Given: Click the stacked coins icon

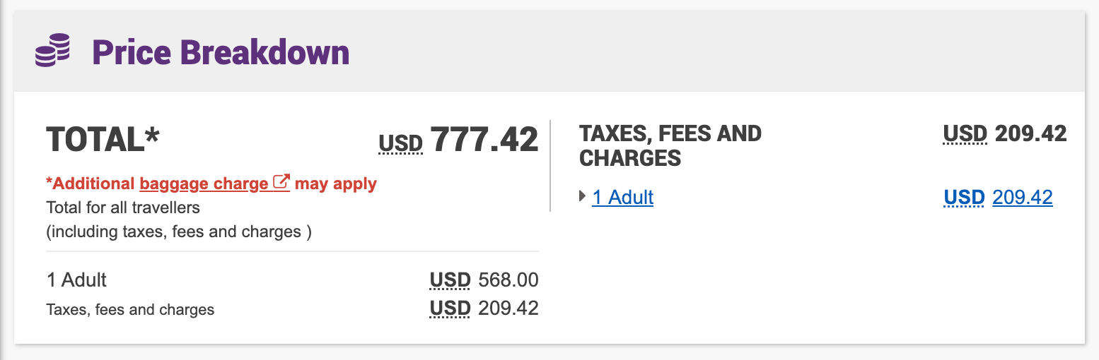Looking at the screenshot, I should 53,51.
